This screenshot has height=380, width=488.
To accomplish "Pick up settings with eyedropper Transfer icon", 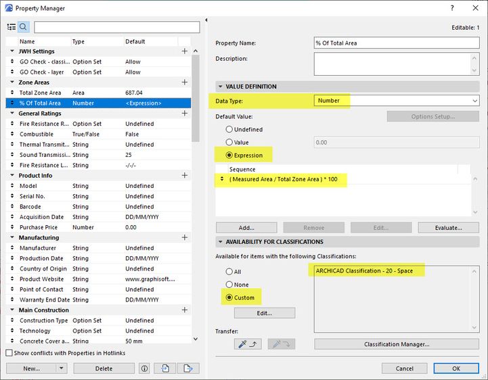I will pyautogui.click(x=248, y=344).
